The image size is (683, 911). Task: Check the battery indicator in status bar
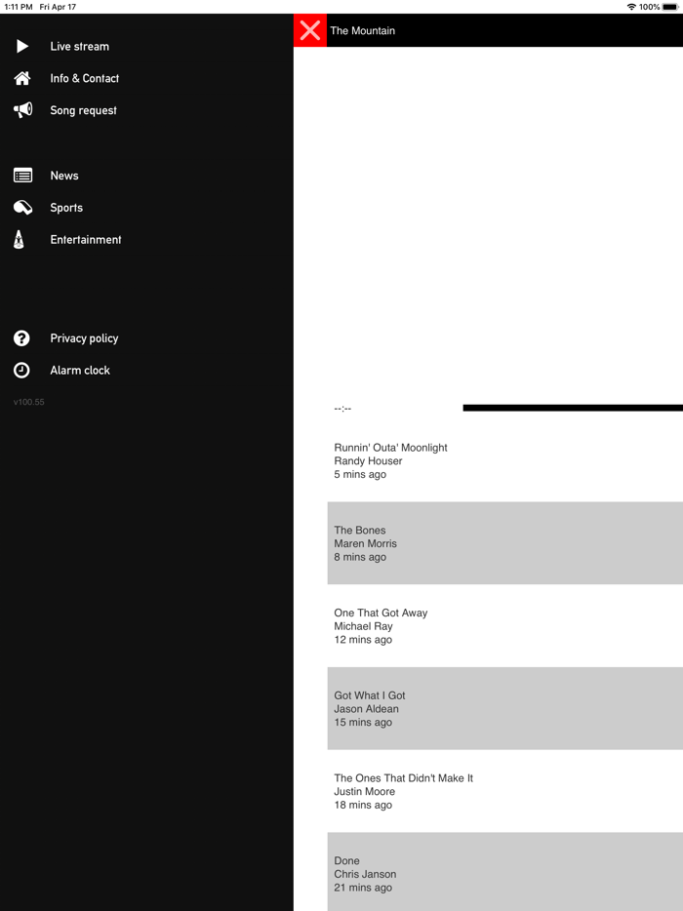click(x=670, y=7)
